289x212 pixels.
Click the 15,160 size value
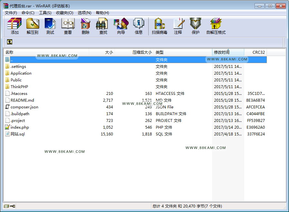(107, 134)
